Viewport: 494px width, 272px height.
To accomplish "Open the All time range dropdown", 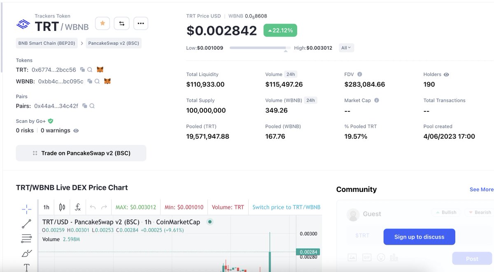I will 346,48.
